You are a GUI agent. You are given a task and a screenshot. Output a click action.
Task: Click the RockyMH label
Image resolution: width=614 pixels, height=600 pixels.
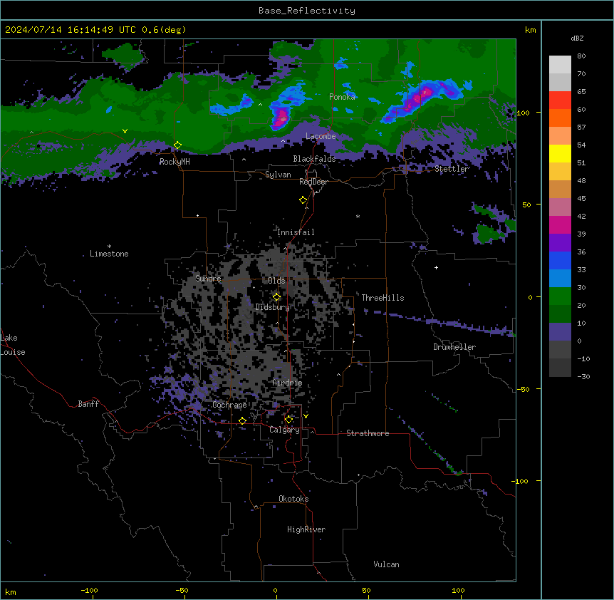(175, 162)
